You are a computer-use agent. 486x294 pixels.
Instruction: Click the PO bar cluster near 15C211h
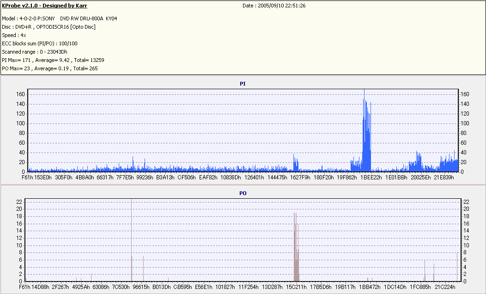pos(296,247)
